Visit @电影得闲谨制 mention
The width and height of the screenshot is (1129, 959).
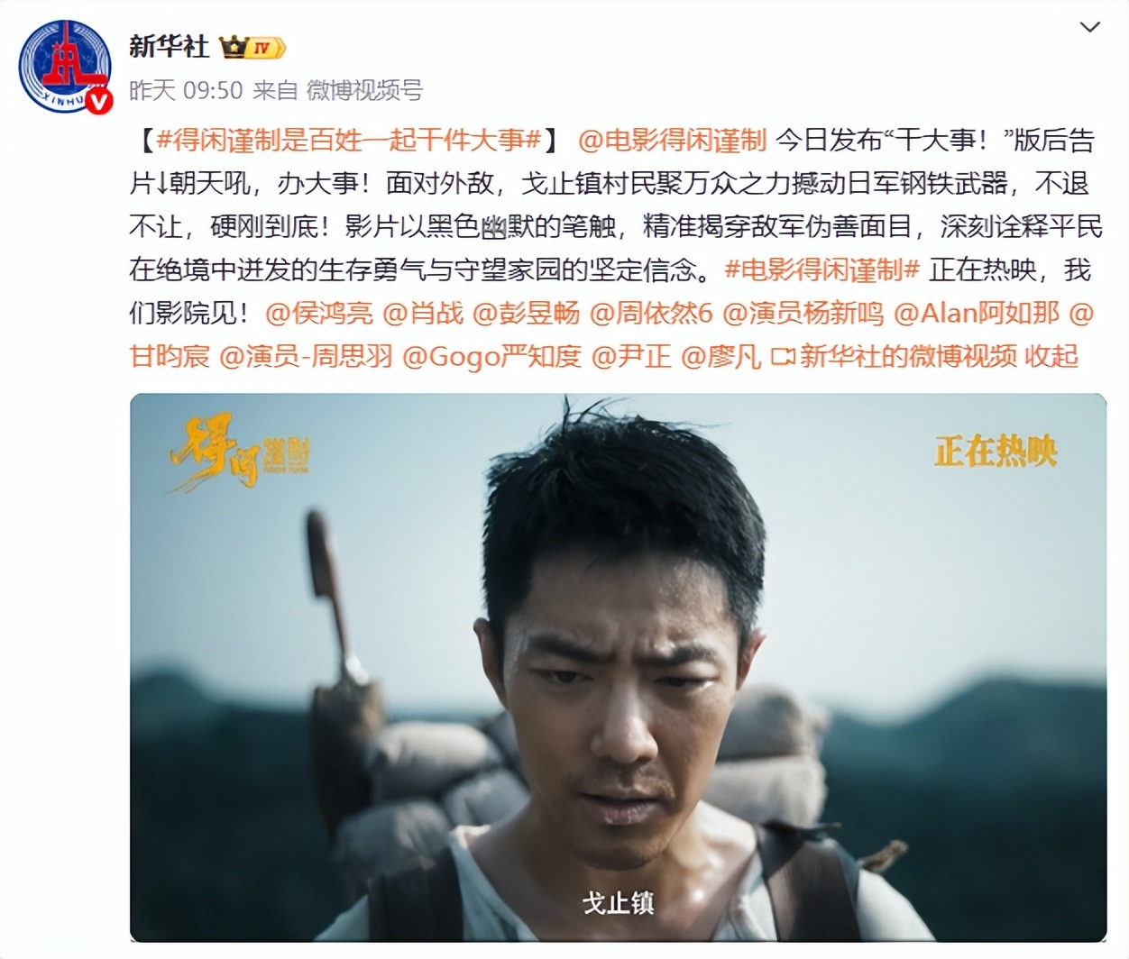click(x=672, y=140)
